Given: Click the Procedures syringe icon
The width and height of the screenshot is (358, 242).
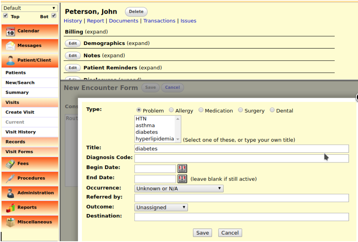Looking at the screenshot, I should pyautogui.click(x=10, y=178).
